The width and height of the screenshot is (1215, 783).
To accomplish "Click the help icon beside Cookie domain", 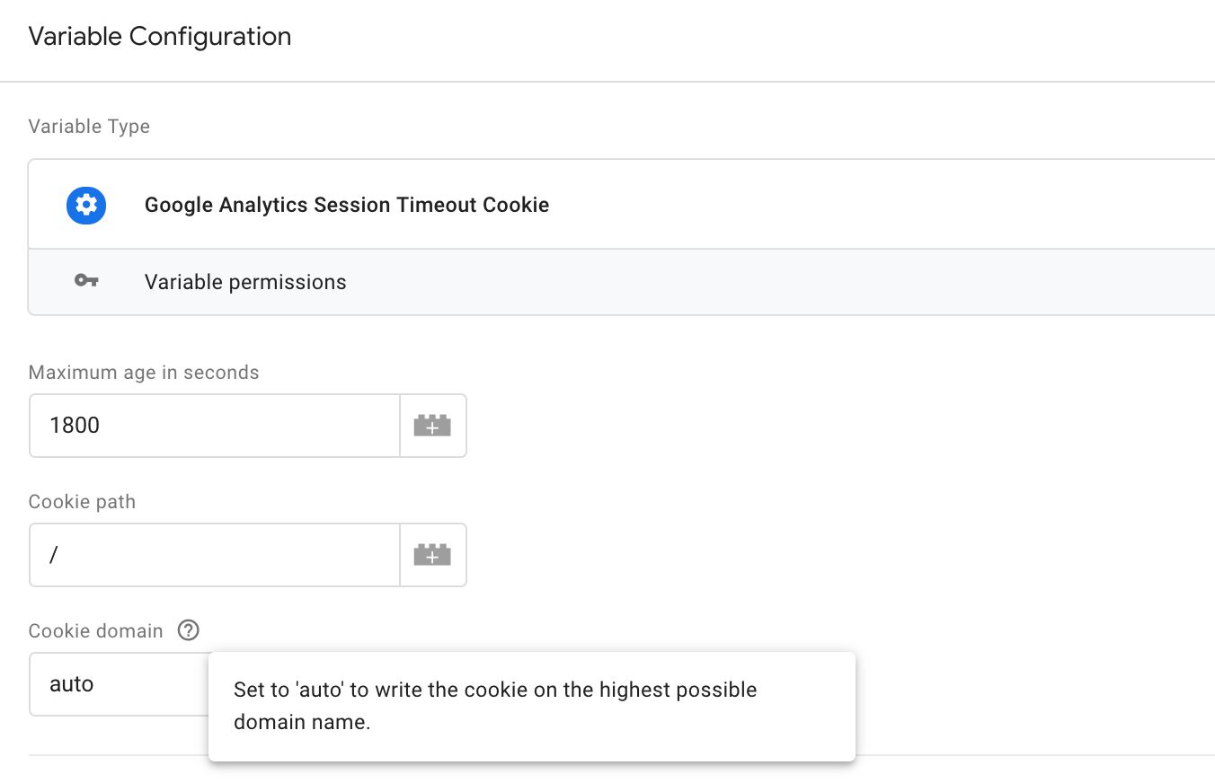I will click(188, 630).
